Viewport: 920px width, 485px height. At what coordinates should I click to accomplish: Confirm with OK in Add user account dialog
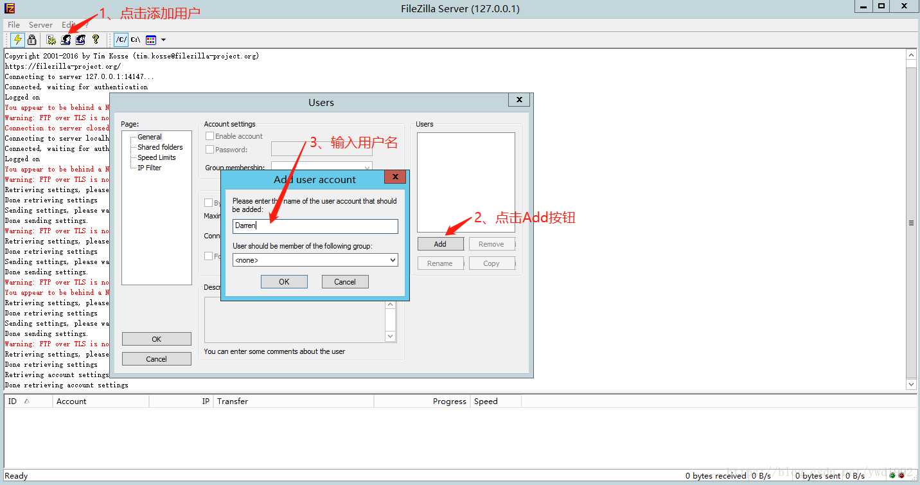pyautogui.click(x=284, y=282)
